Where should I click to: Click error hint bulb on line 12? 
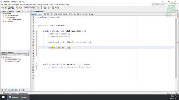34,48
